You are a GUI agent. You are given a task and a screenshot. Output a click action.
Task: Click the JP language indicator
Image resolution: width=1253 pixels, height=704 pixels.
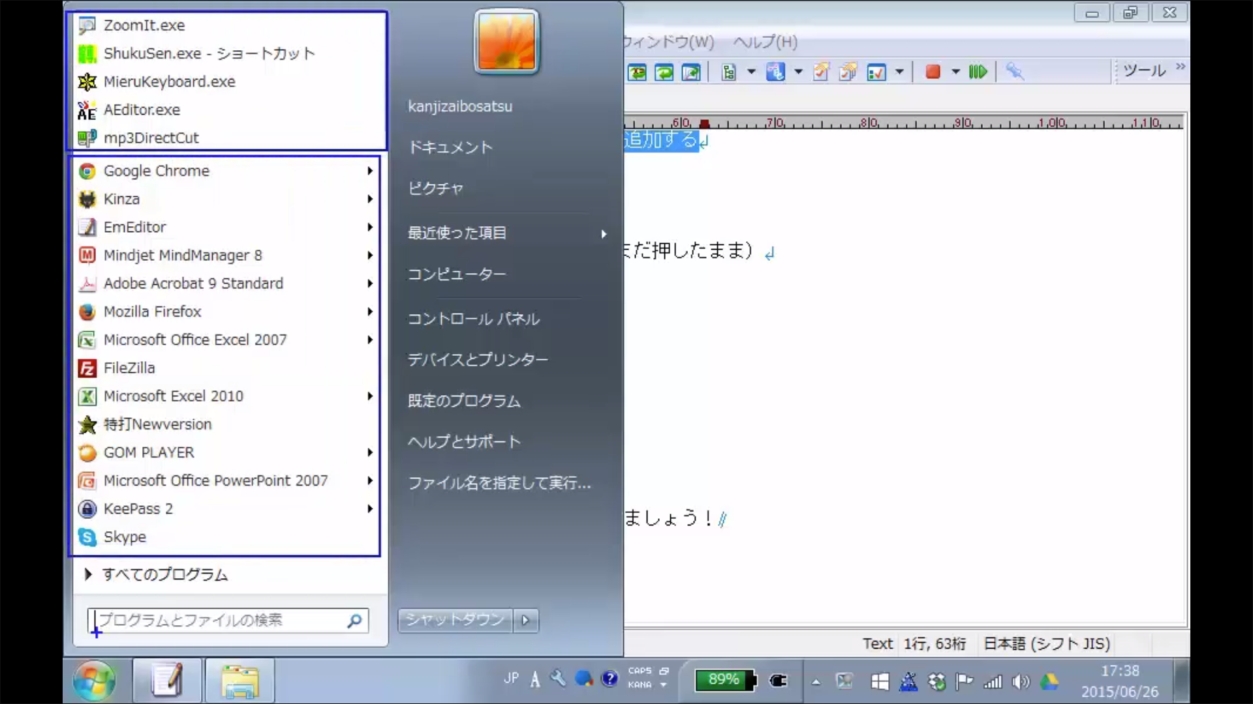[x=511, y=679]
